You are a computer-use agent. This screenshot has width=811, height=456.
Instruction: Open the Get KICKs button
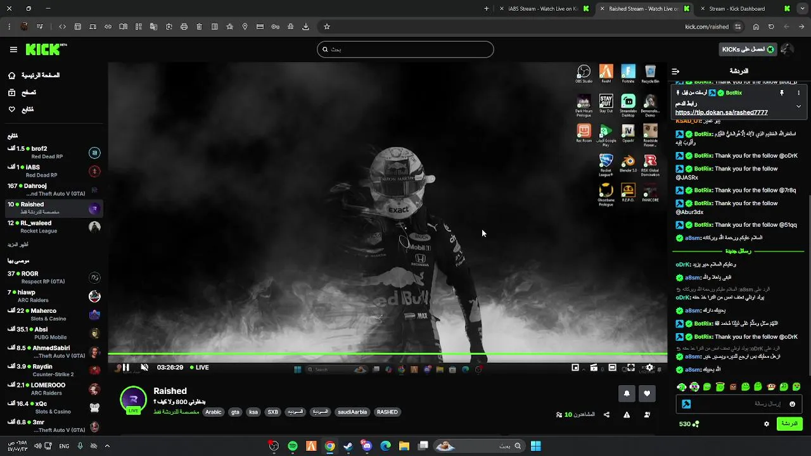[x=748, y=49]
